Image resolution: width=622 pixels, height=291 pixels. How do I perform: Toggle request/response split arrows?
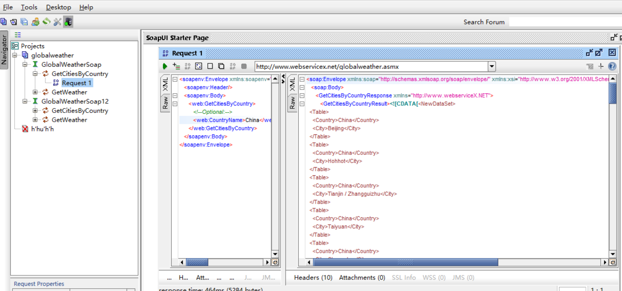tap(283, 79)
